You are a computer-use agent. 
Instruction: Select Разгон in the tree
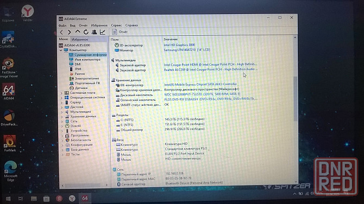[x=77, y=74]
